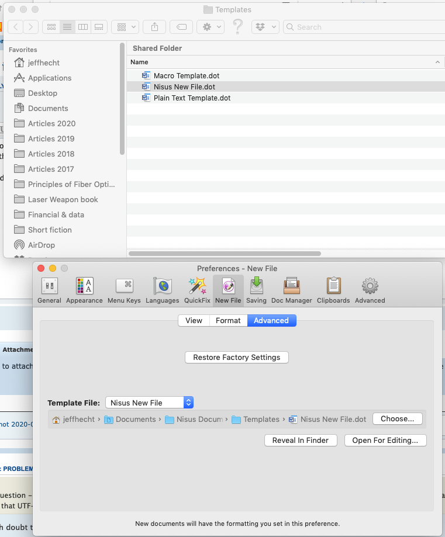Viewport: 445px width, 537px height.
Task: Open Languages preferences pane
Action: point(162,290)
